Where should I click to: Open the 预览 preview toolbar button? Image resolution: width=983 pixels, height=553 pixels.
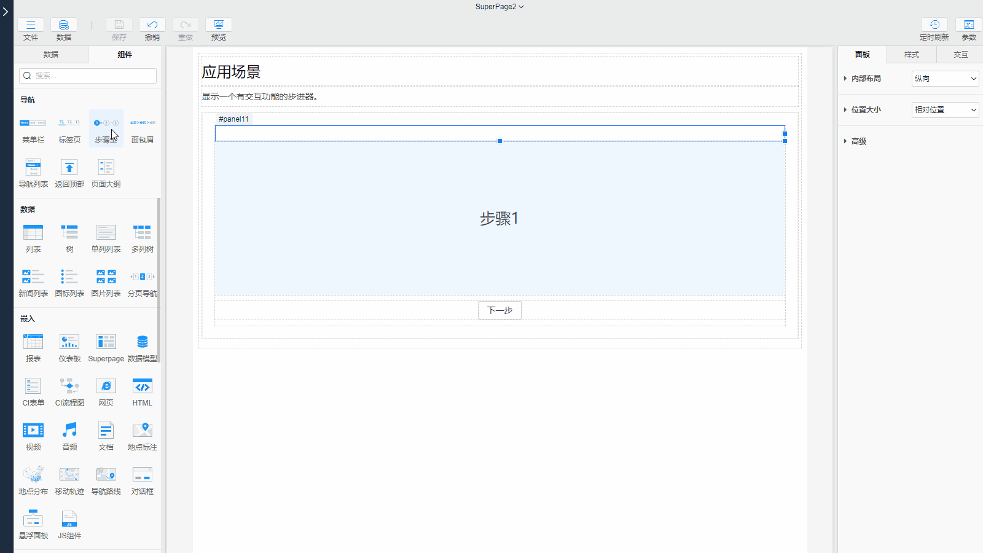[219, 29]
